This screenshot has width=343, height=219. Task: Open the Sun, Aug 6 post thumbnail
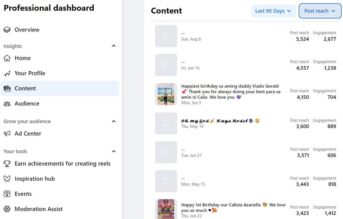166,36
